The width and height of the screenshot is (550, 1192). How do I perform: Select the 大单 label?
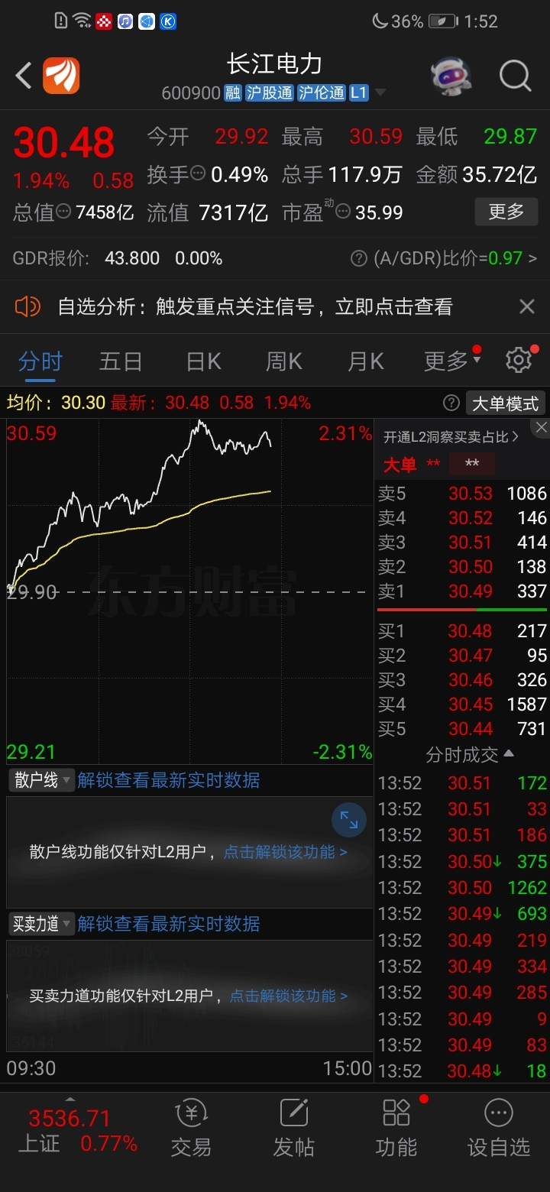[400, 465]
